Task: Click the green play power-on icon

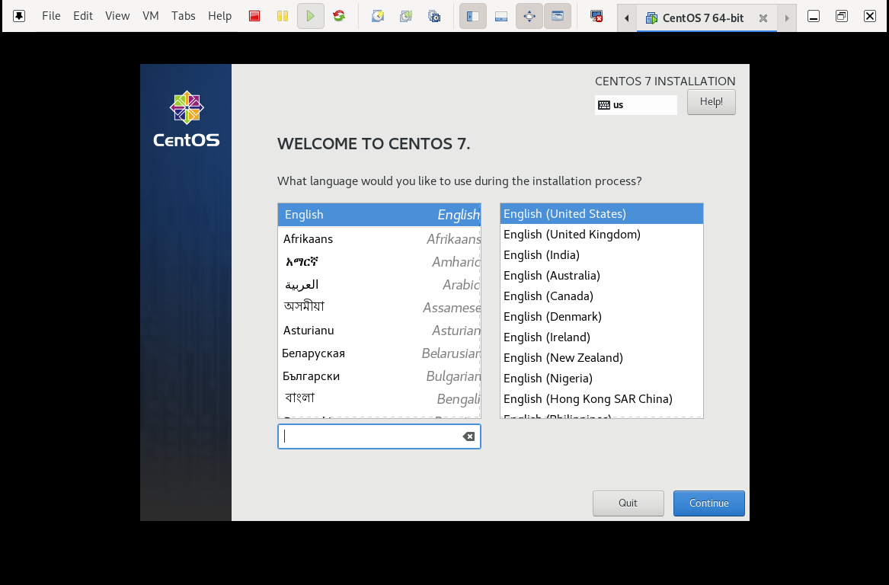Action: [x=311, y=16]
